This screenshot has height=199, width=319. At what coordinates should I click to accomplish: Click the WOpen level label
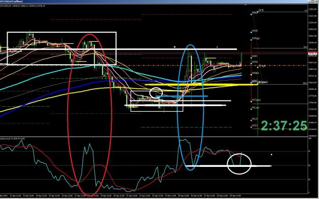click(256, 100)
